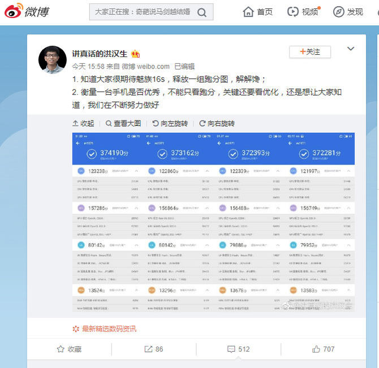Rotate image left with 向左旋转
379x368 pixels.
tap(170, 123)
